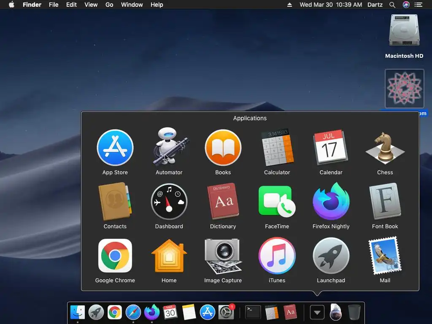Viewport: 432px width, 324px height.
Task: Open the Image Capture app
Action: coord(223,256)
